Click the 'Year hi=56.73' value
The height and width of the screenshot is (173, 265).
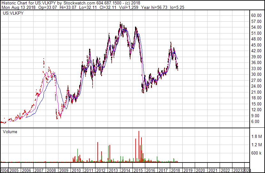click(154, 7)
